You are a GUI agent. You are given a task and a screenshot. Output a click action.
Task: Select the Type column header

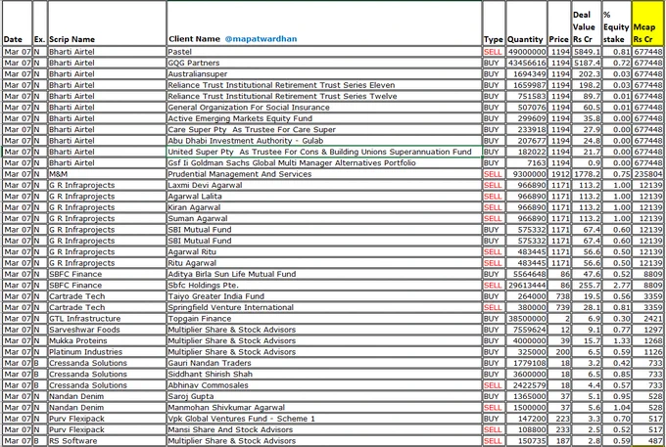[494, 23]
